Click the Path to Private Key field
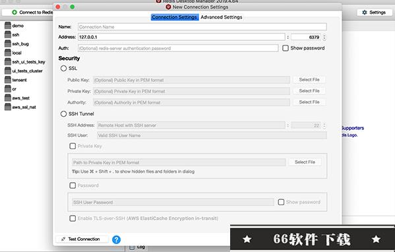Image resolution: width=395 pixels, height=252 pixels. 179,162
